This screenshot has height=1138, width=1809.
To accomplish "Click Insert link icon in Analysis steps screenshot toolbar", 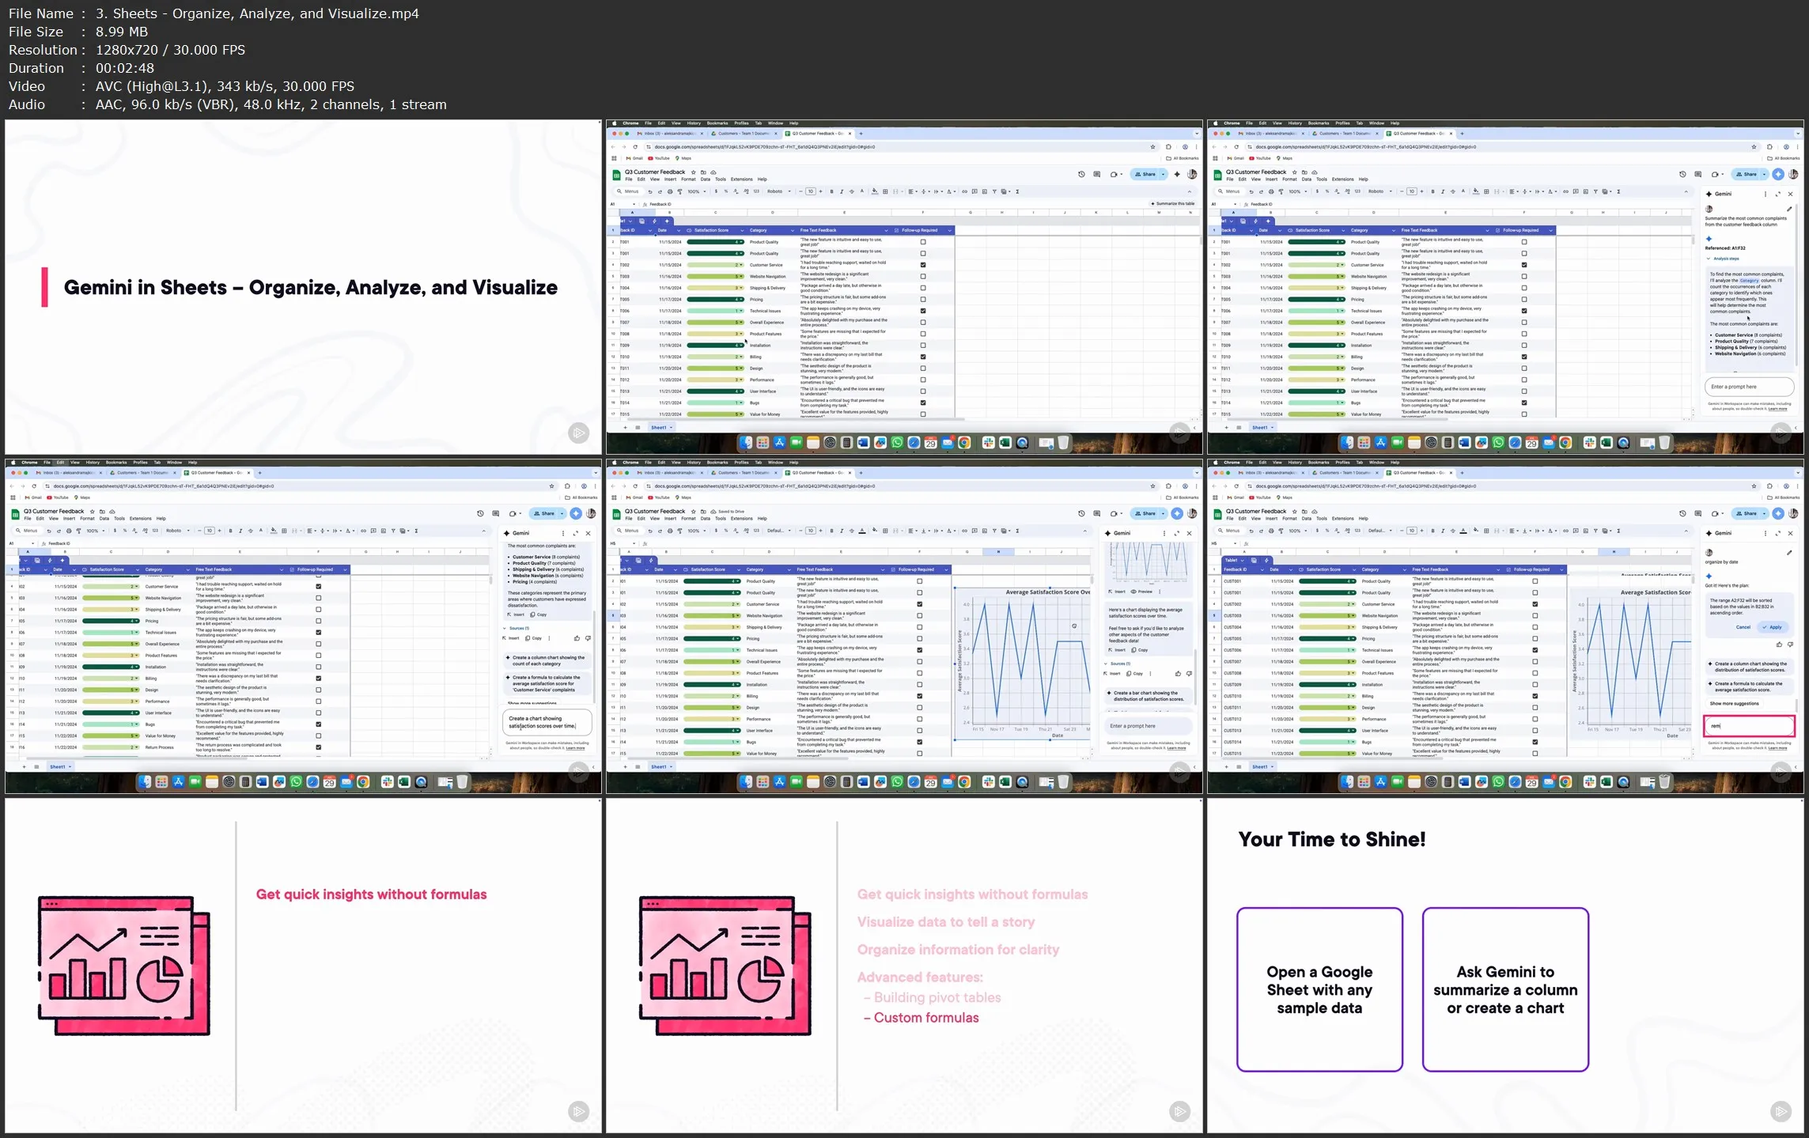I will (1565, 191).
